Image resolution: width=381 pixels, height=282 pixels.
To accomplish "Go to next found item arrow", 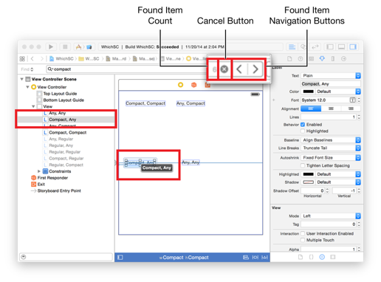I will click(x=255, y=69).
